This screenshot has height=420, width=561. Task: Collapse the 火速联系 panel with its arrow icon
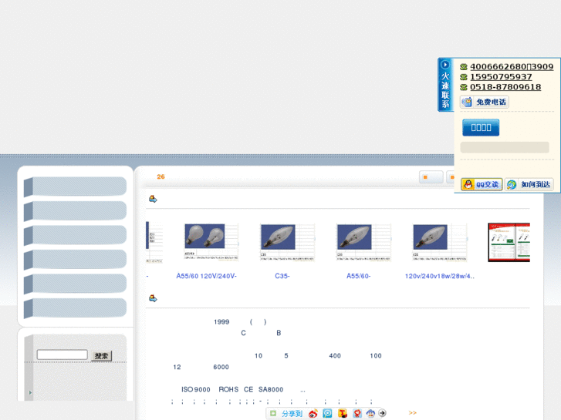pos(444,65)
